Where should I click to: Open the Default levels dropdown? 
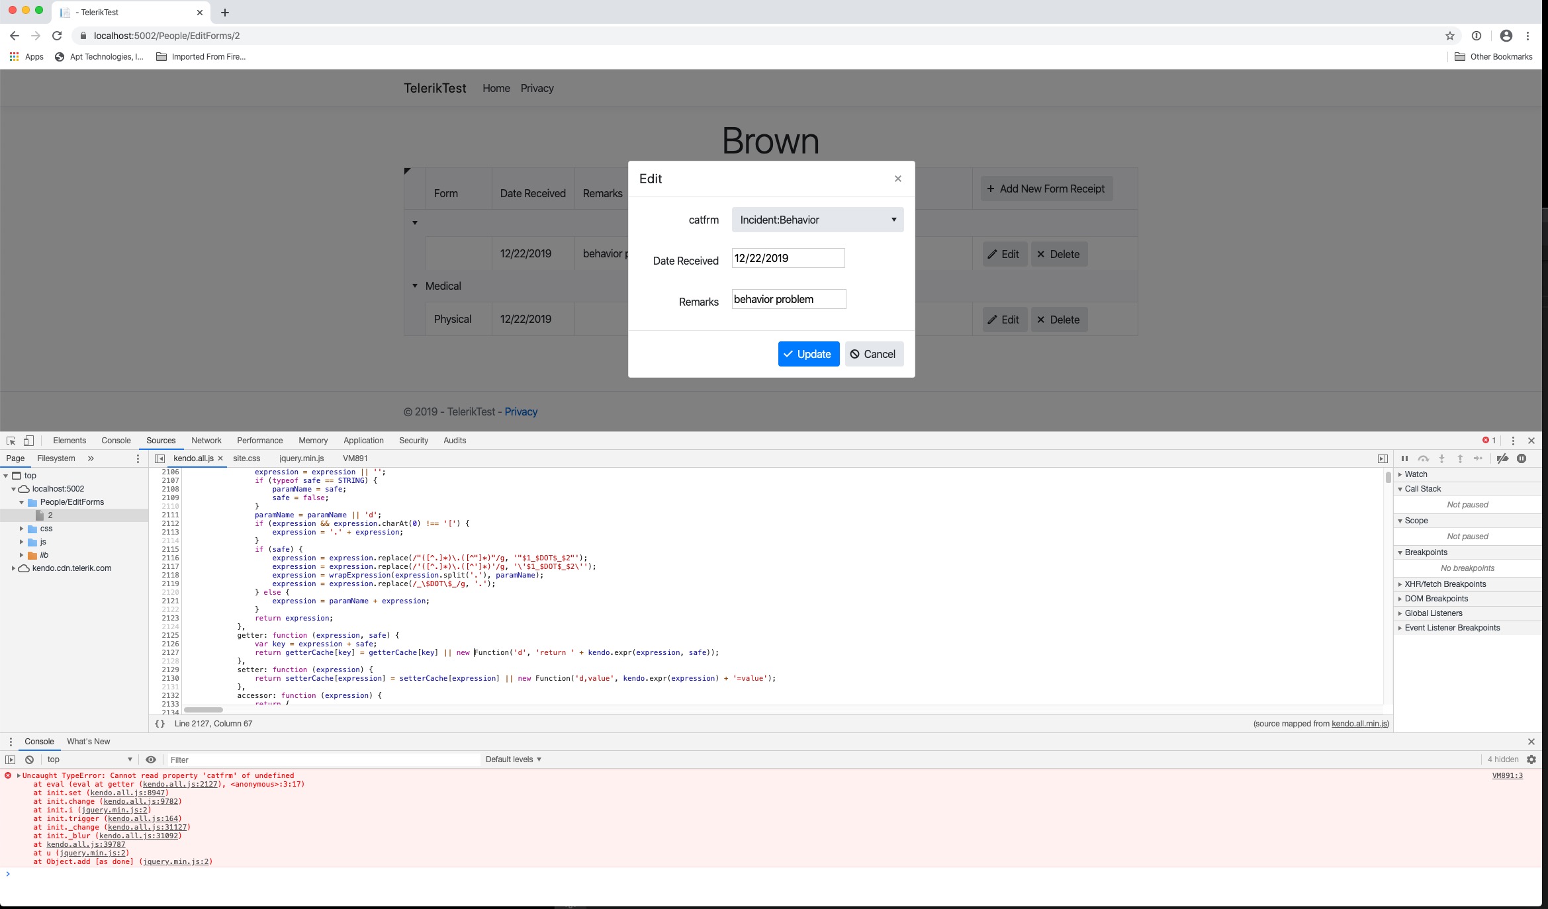pos(513,759)
